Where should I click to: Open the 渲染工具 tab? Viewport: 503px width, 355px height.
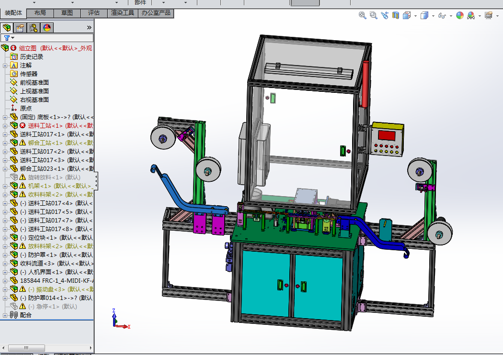[123, 13]
